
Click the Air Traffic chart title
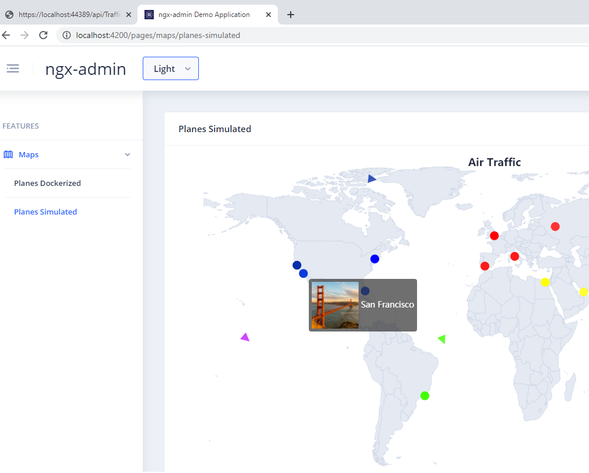pos(494,162)
